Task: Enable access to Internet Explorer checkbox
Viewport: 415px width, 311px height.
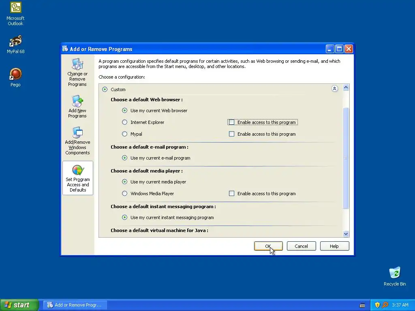Action: [231, 122]
